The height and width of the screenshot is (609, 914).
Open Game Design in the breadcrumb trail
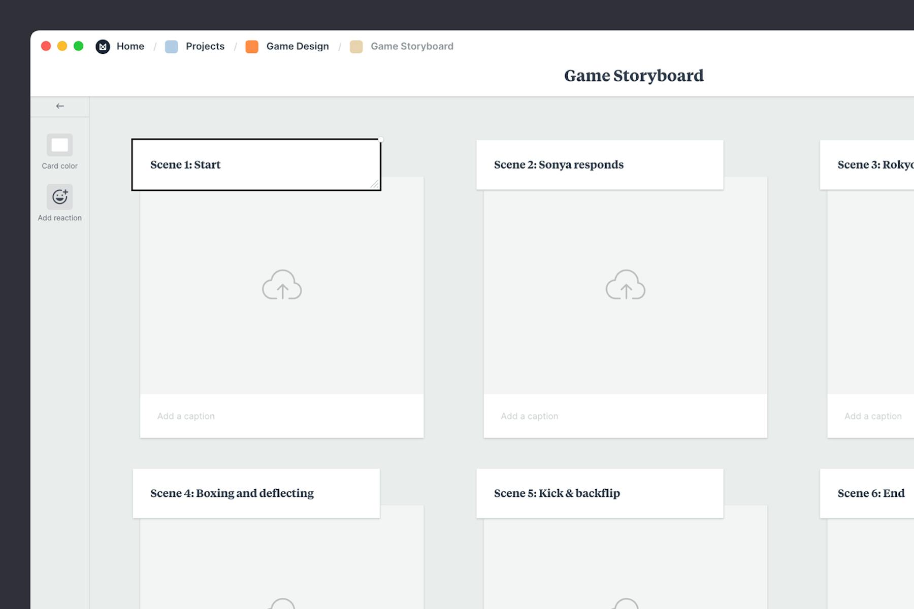coord(298,46)
